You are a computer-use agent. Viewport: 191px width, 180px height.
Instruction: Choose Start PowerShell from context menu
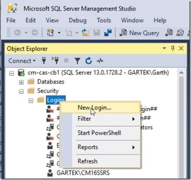(100, 133)
